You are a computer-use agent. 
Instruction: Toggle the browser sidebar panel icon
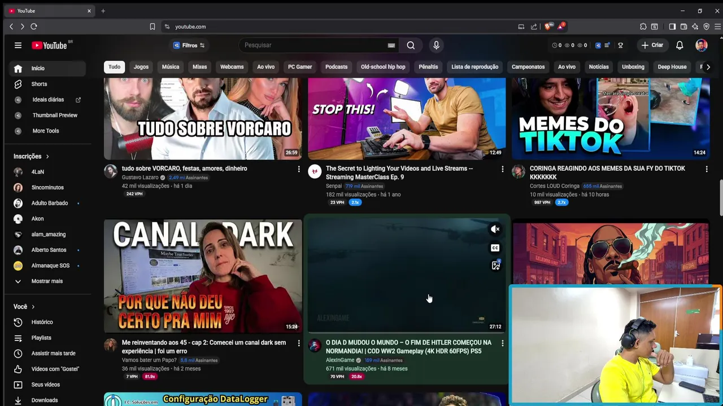[x=672, y=27]
